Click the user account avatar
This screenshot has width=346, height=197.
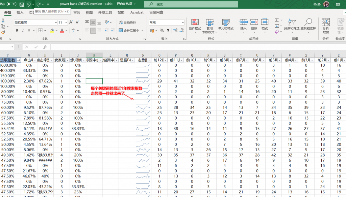click(x=326, y=4)
